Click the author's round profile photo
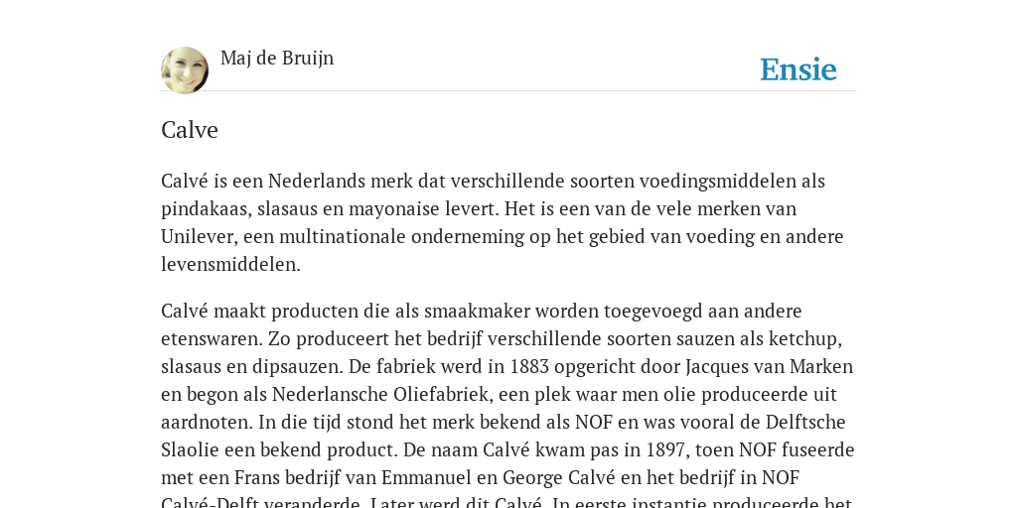The width and height of the screenshot is (1017, 508). 185,70
